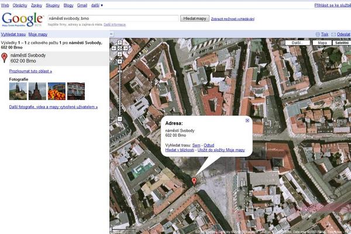Viewport: 351px width, 234px height.
Task: Click the map search input field
Action: pyautogui.click(x=113, y=18)
